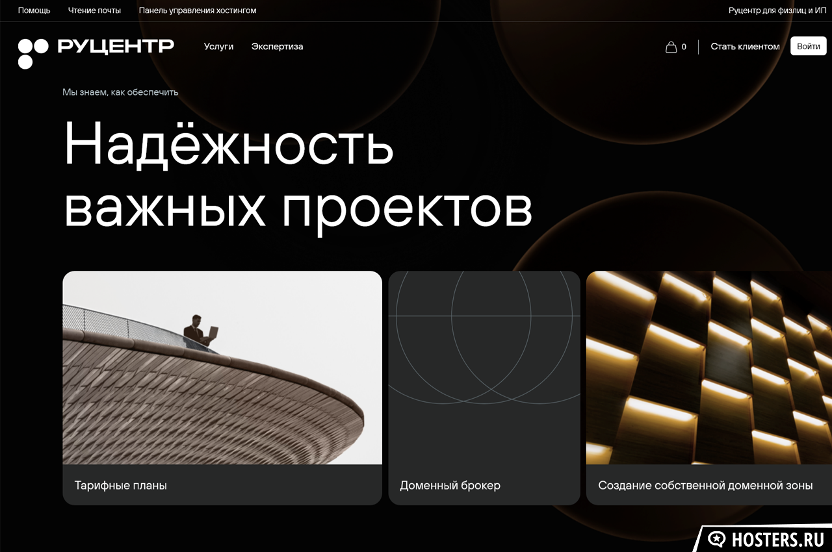Click the overlapping circles graphic card image
Viewport: 832px width, 552px height.
click(x=484, y=368)
